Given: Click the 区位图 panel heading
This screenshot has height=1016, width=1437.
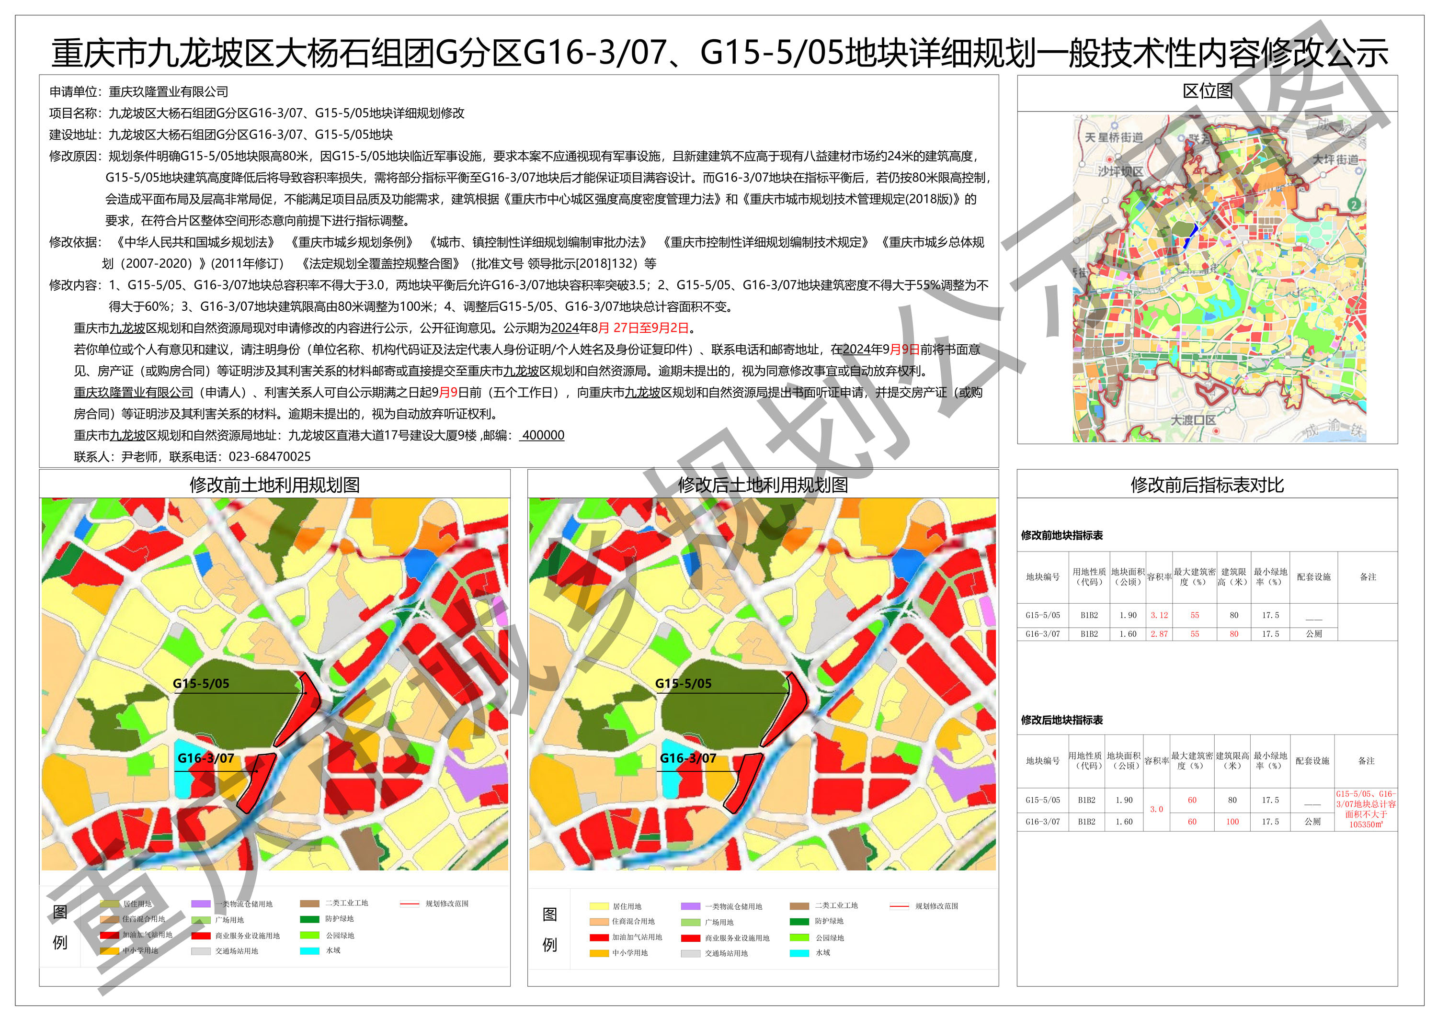Looking at the screenshot, I should 1207,91.
